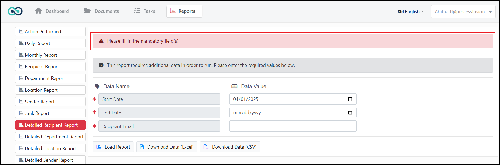The height and width of the screenshot is (165, 500).
Task: Go to the Dashboard tab
Action: tap(52, 11)
